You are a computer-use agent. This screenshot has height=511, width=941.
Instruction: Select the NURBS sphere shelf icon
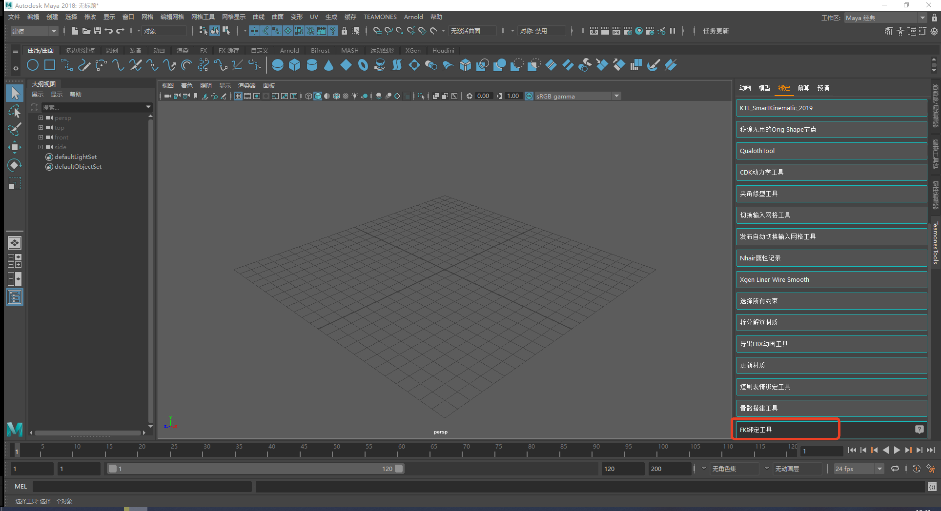(278, 65)
